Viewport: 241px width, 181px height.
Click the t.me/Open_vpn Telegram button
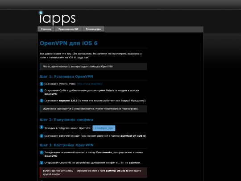tap(104, 128)
